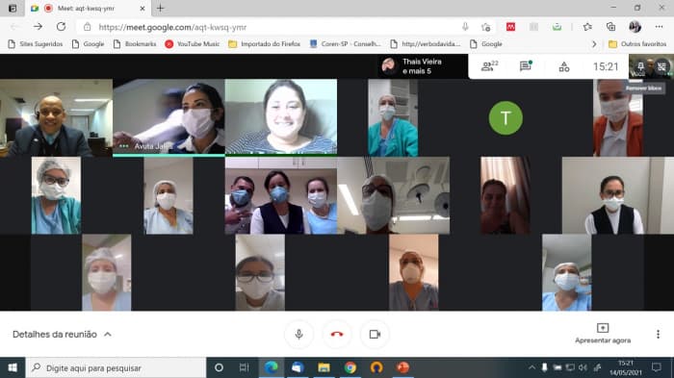Mute the microphone

coord(299,334)
